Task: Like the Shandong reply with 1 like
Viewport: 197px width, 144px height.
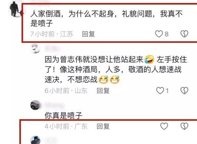Action: click(x=160, y=90)
